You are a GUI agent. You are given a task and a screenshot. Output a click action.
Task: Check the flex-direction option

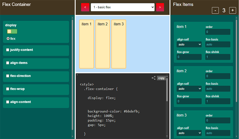8,76
